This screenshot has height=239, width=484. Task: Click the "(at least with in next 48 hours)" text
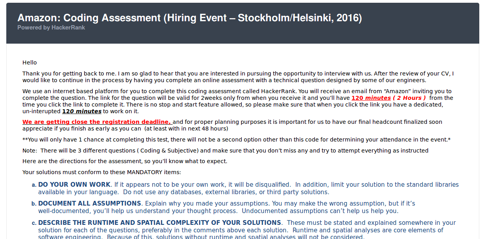pos(186,129)
